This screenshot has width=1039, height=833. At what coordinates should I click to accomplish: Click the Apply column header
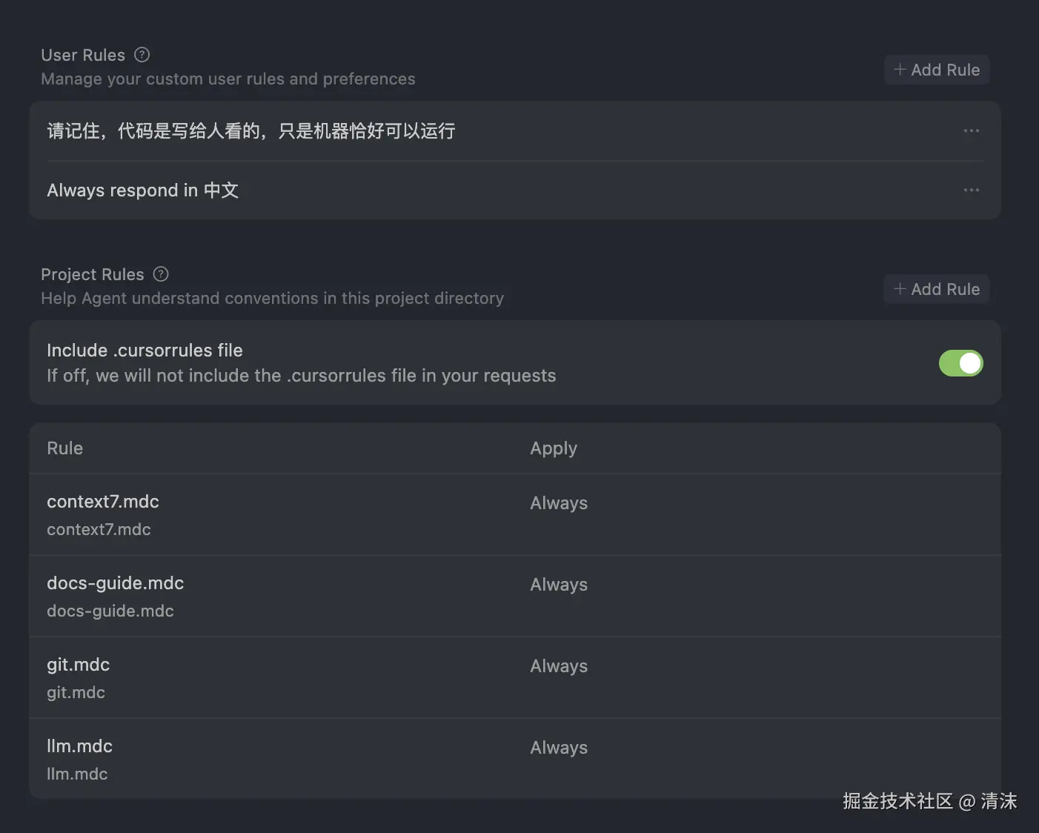click(x=553, y=448)
